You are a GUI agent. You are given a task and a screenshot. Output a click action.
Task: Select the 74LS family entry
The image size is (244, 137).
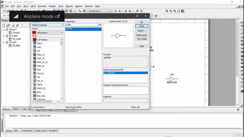pos(39,70)
